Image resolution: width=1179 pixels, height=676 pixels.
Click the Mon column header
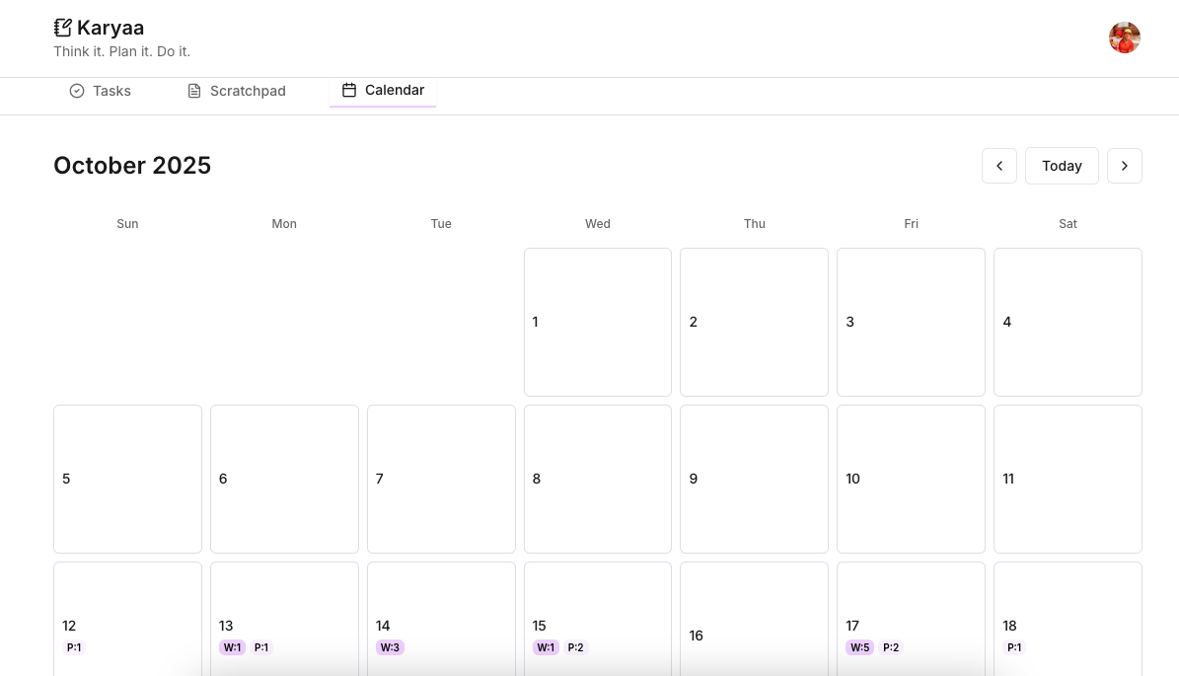click(284, 224)
